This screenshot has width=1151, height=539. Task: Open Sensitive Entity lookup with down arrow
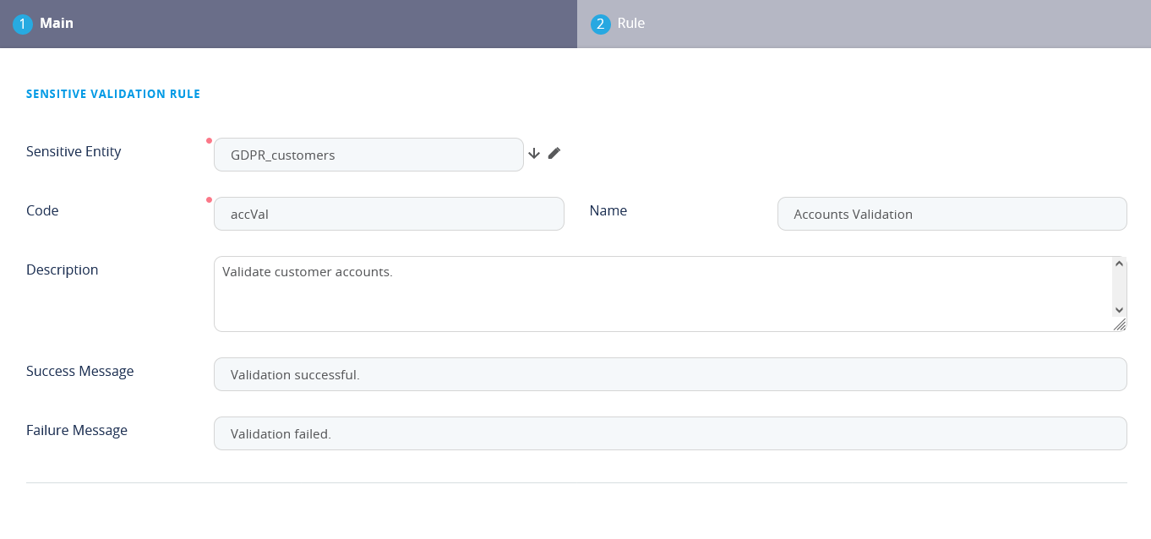pos(534,154)
